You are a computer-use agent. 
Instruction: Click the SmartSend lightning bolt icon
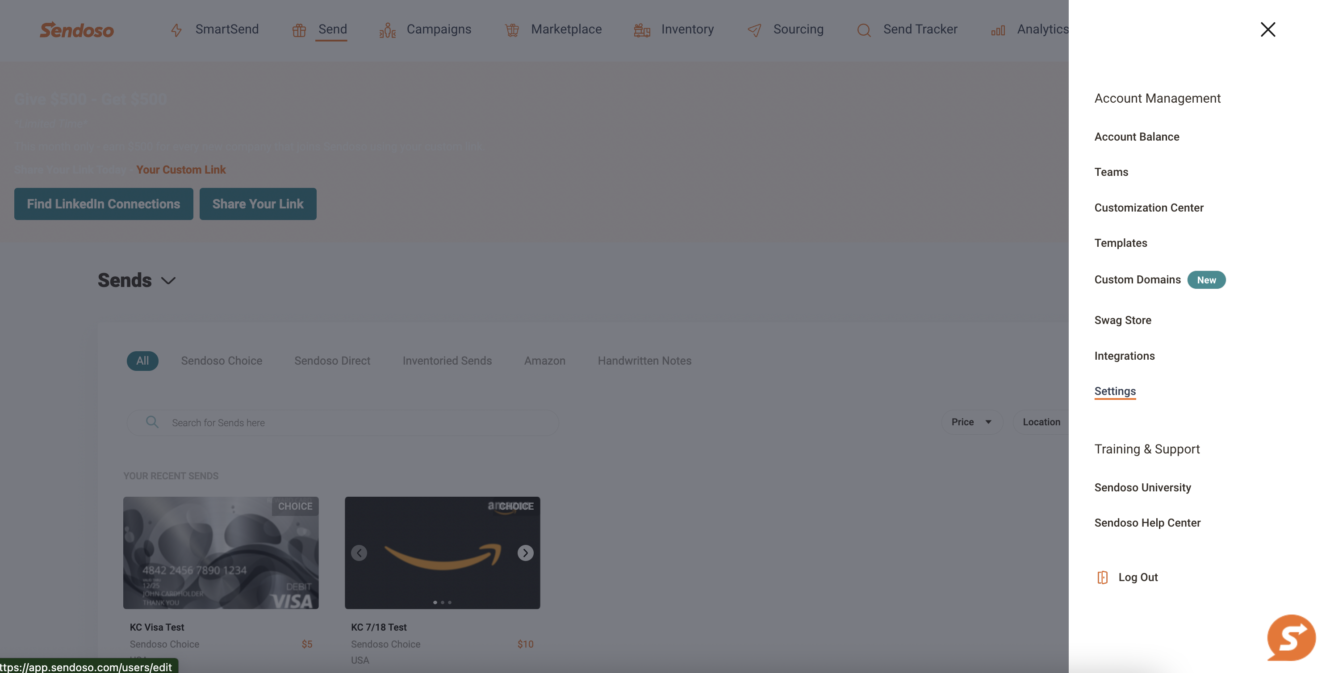(176, 30)
